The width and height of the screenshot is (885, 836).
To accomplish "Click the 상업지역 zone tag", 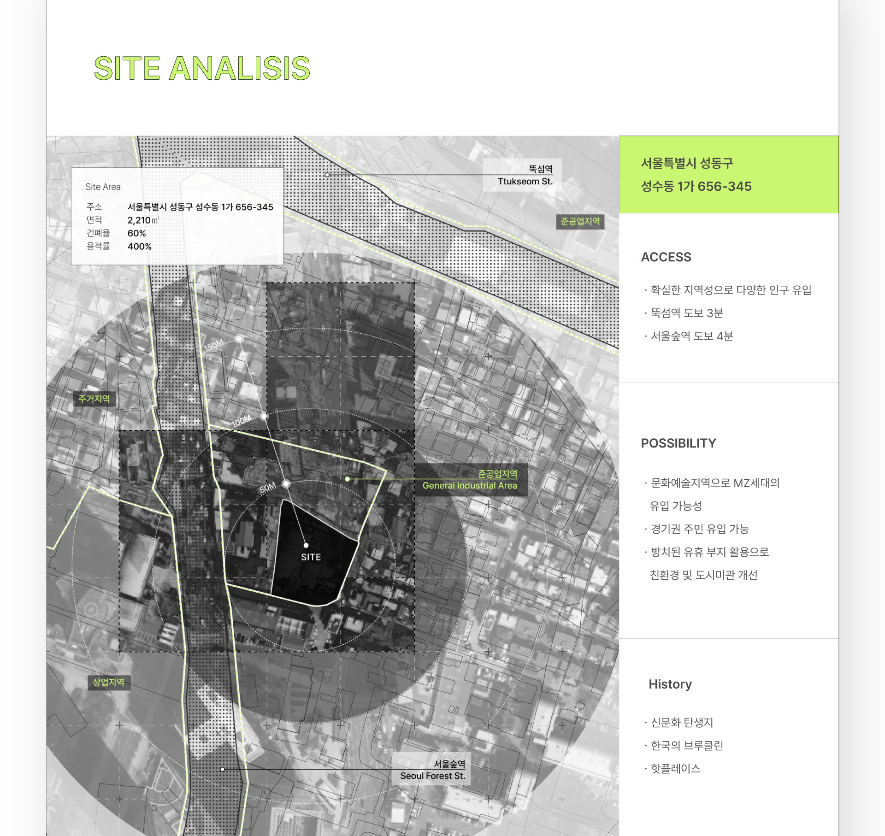I will pyautogui.click(x=109, y=682).
